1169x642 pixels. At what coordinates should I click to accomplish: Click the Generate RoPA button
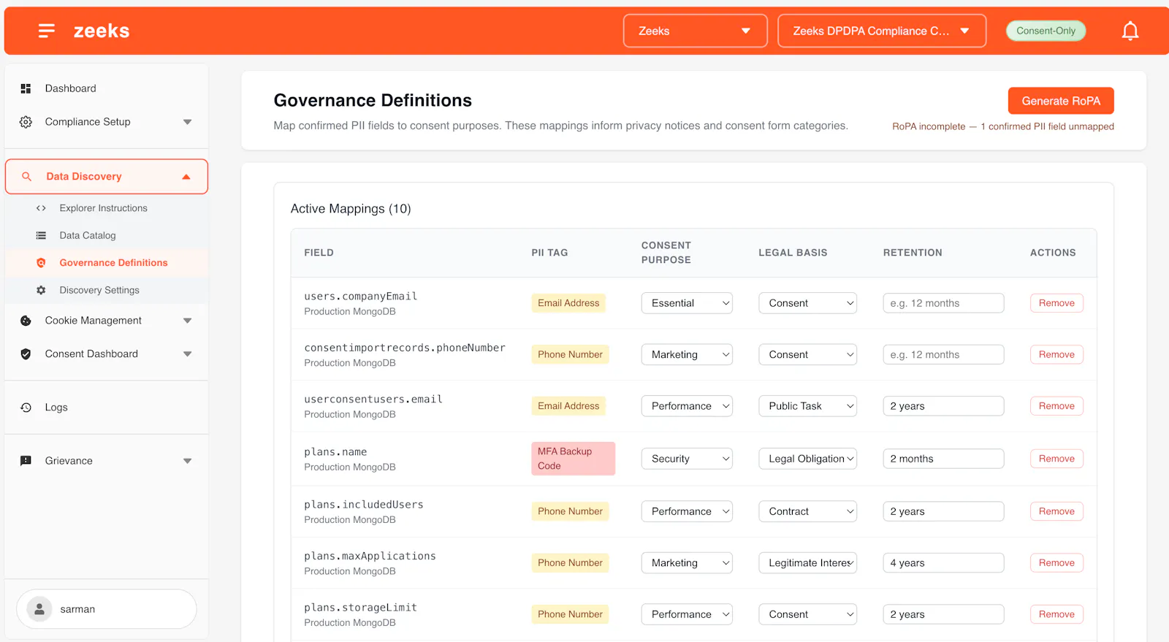(1061, 101)
